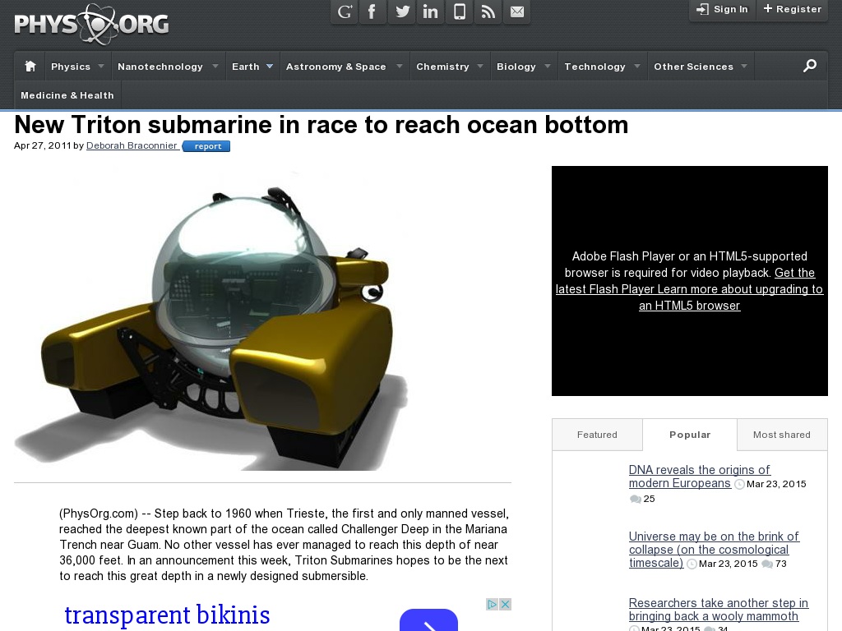This screenshot has width=842, height=631.
Task: Open wooly mammoth researchers article link
Action: click(719, 610)
